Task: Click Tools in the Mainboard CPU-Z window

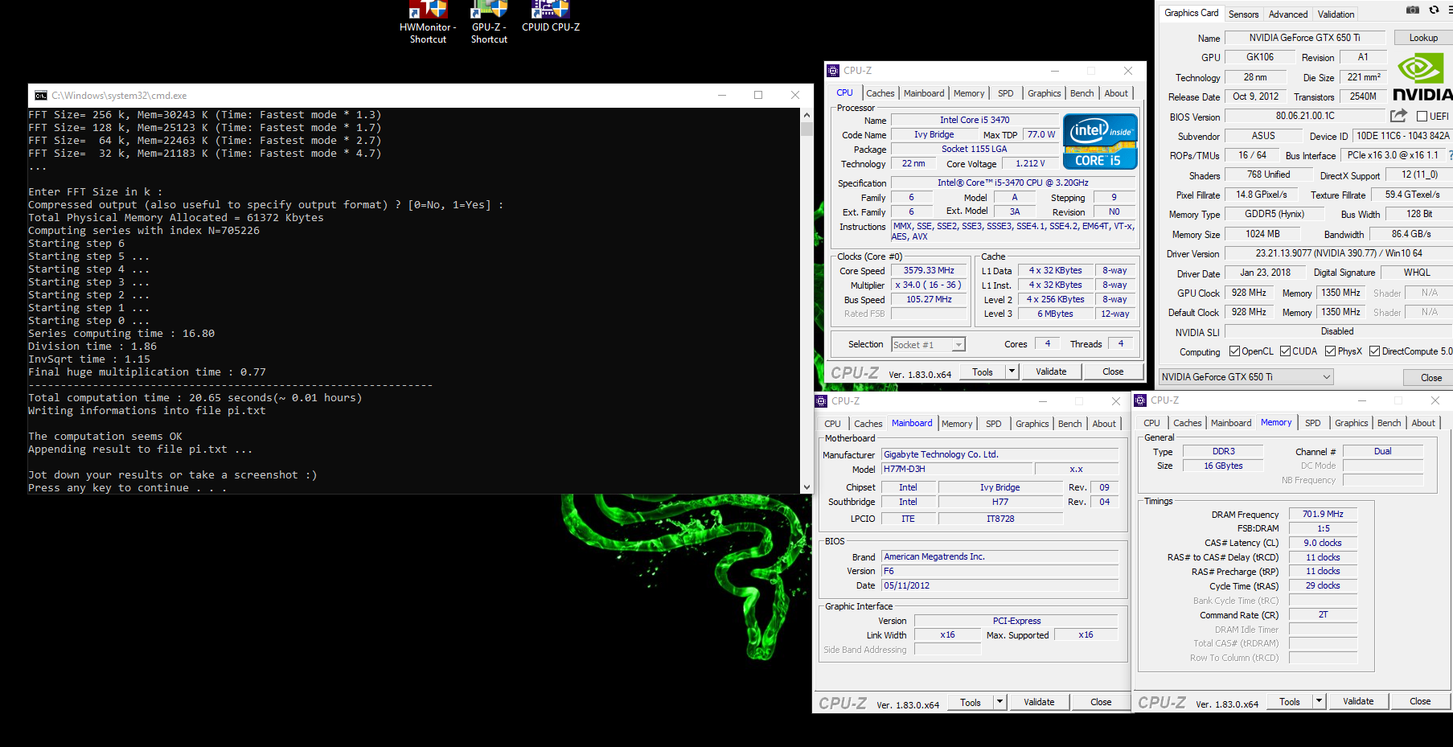Action: [971, 702]
